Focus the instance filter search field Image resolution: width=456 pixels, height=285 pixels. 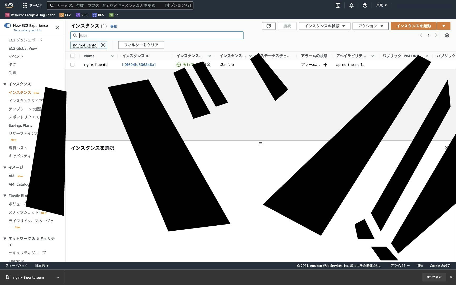(x=157, y=35)
